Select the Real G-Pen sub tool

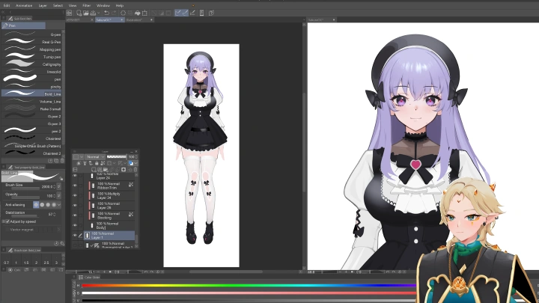click(31, 42)
